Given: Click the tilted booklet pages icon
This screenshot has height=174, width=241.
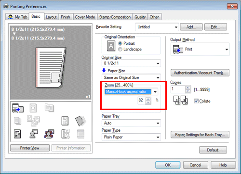Looking at the screenshot, I should [80, 121].
